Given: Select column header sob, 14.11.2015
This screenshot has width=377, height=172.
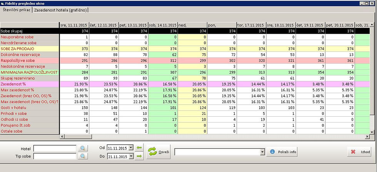Looking at the screenshot, I should (163, 25).
